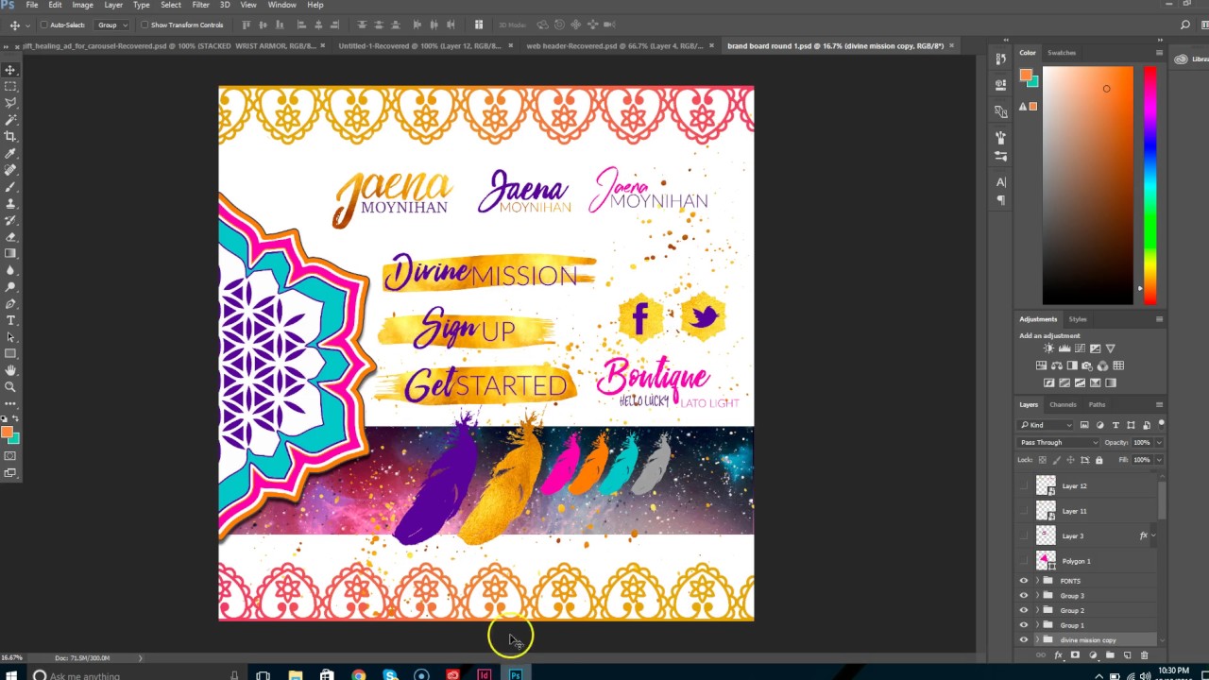Click Brightness/Contrast adjustment sun icon

point(1048,348)
